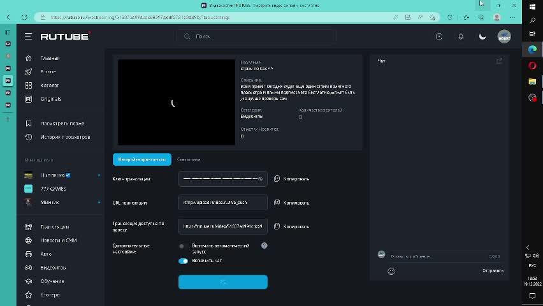Image resolution: width=543 pixels, height=306 pixels.
Task: Click the browser back arrow
Action: [9, 17]
